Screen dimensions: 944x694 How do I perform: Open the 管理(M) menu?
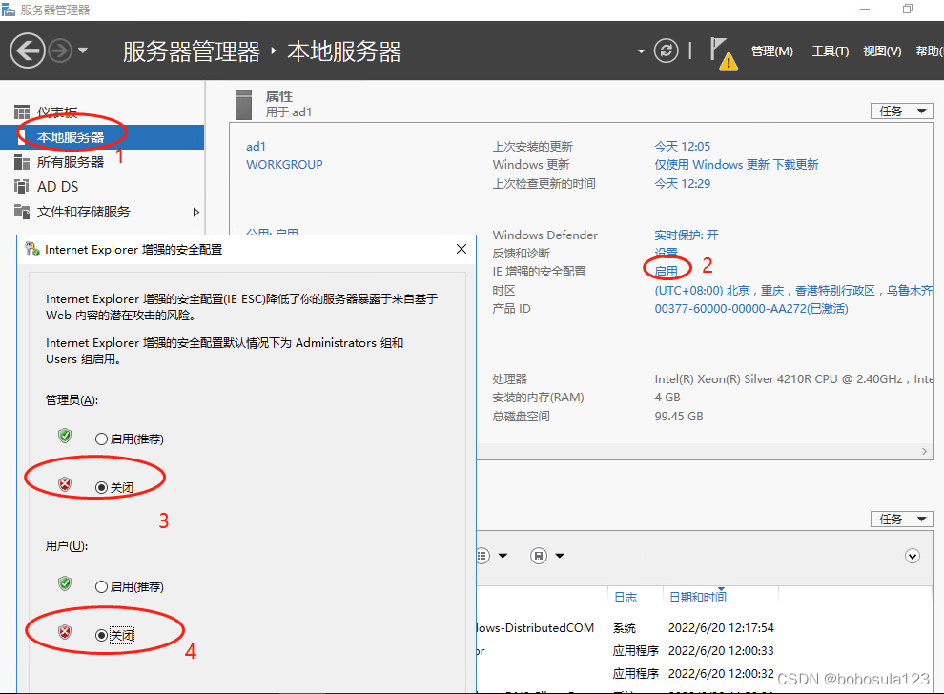pos(772,51)
